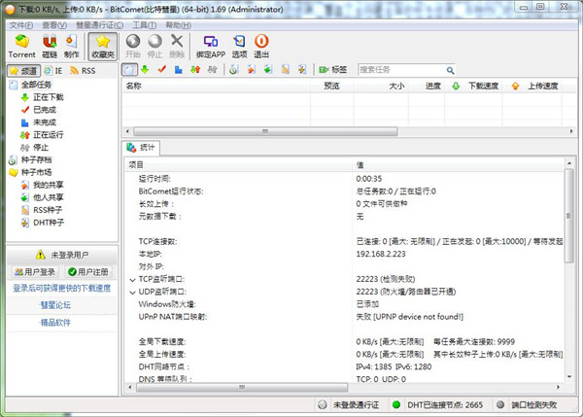Expand the TCP监听端口 row chevron

(x=132, y=280)
